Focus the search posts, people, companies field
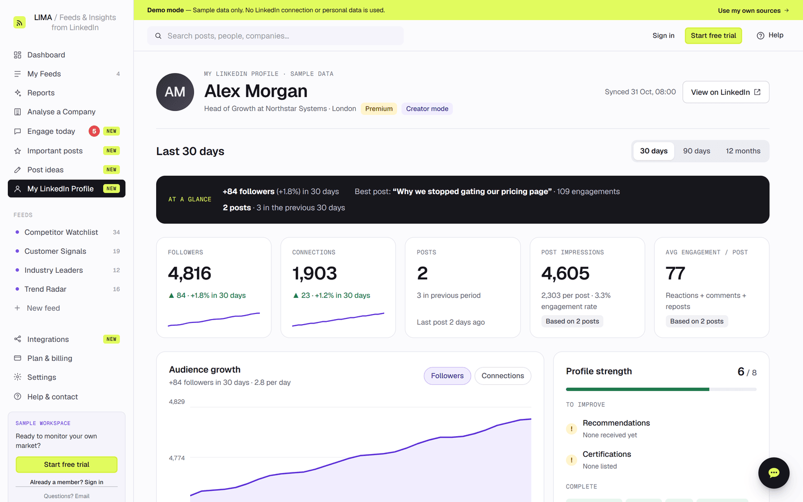This screenshot has width=803, height=502. coord(275,36)
